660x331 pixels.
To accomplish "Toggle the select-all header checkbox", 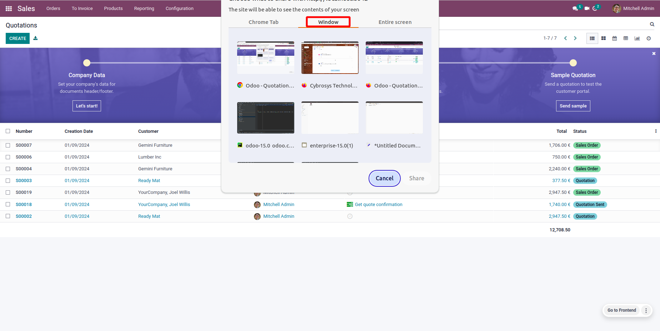I will (x=8, y=131).
